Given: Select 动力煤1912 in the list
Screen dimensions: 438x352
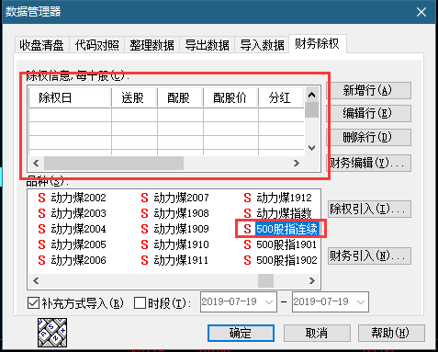Looking at the screenshot, I should click(x=278, y=198).
